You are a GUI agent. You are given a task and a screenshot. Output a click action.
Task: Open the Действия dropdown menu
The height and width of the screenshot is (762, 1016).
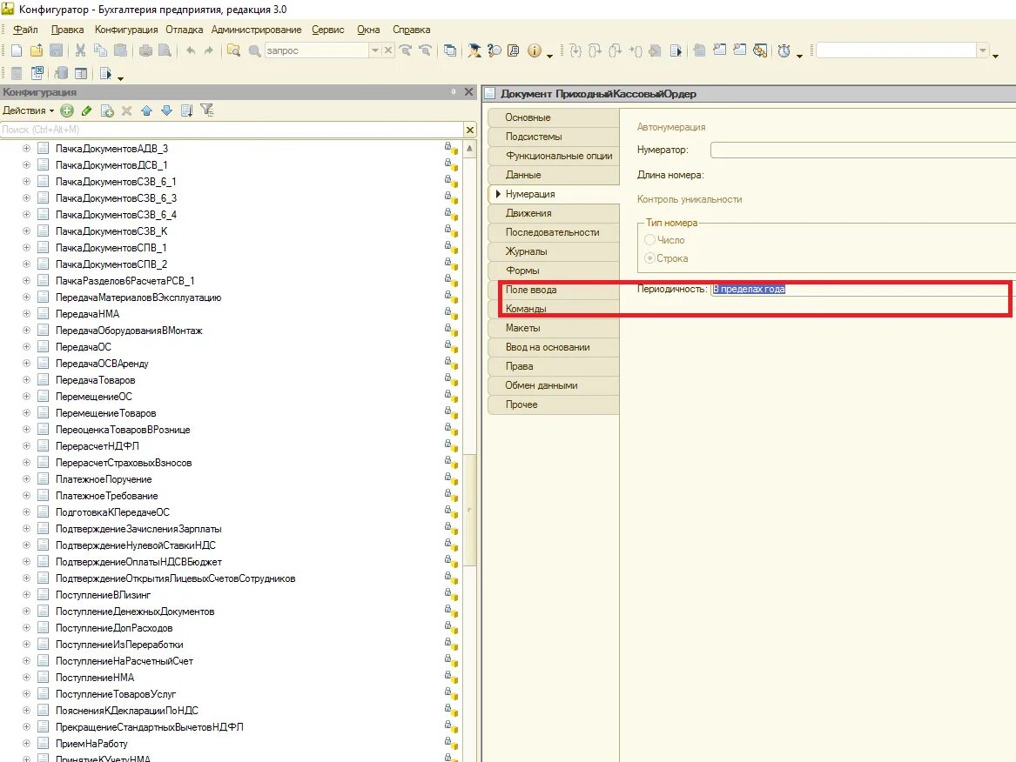pyautogui.click(x=29, y=110)
